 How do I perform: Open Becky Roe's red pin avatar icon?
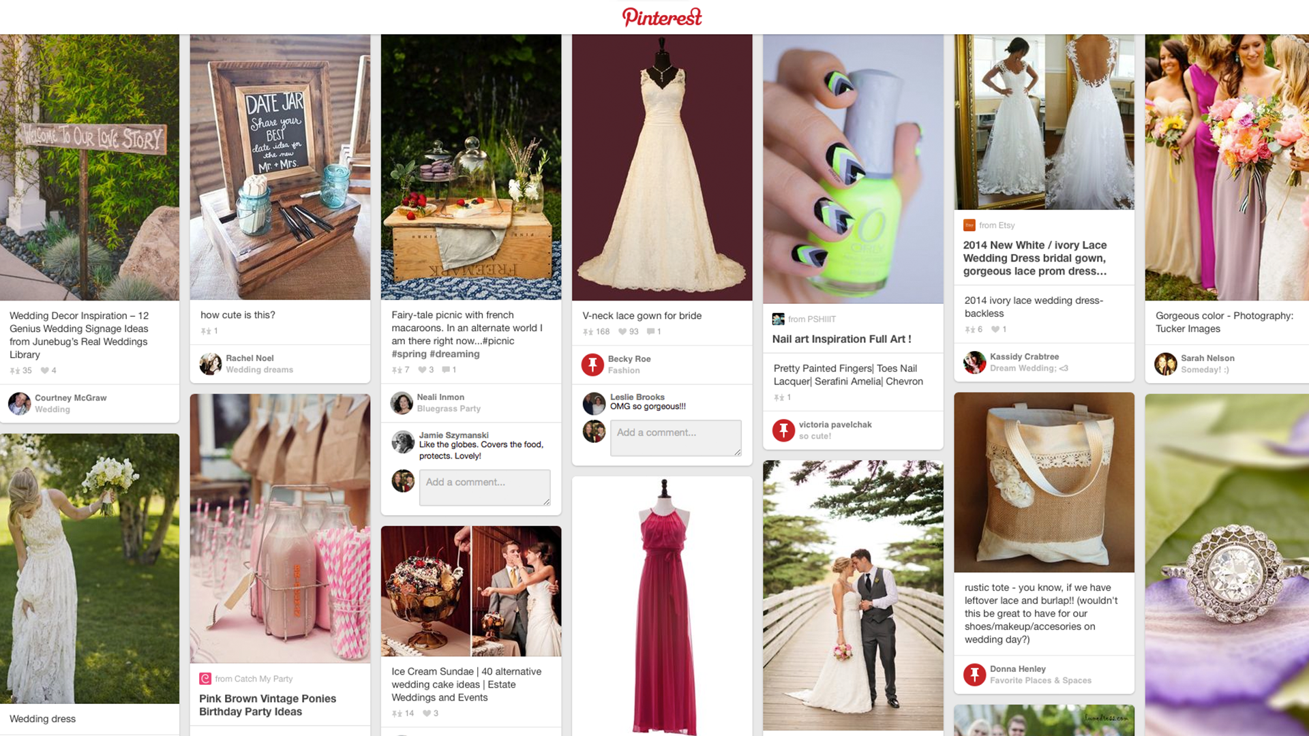592,365
